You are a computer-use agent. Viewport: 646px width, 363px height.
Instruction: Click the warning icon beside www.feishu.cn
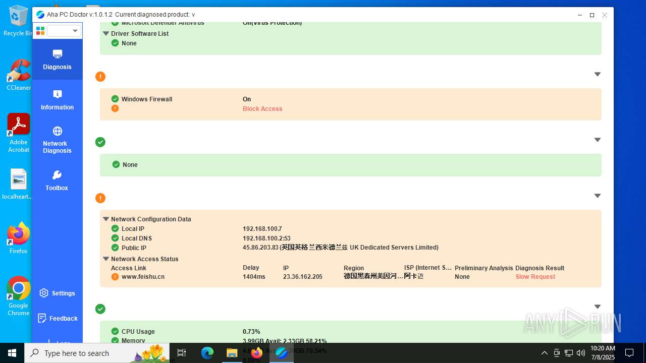[x=115, y=277]
